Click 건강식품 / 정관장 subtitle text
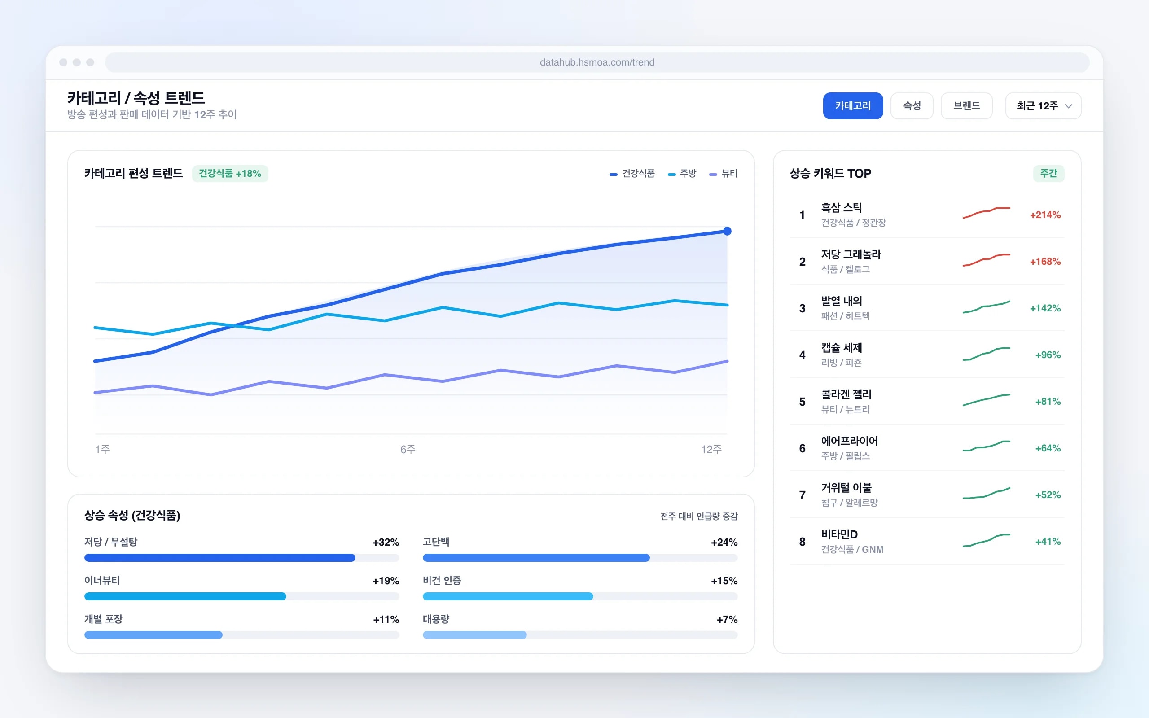Image resolution: width=1149 pixels, height=718 pixels. click(853, 223)
